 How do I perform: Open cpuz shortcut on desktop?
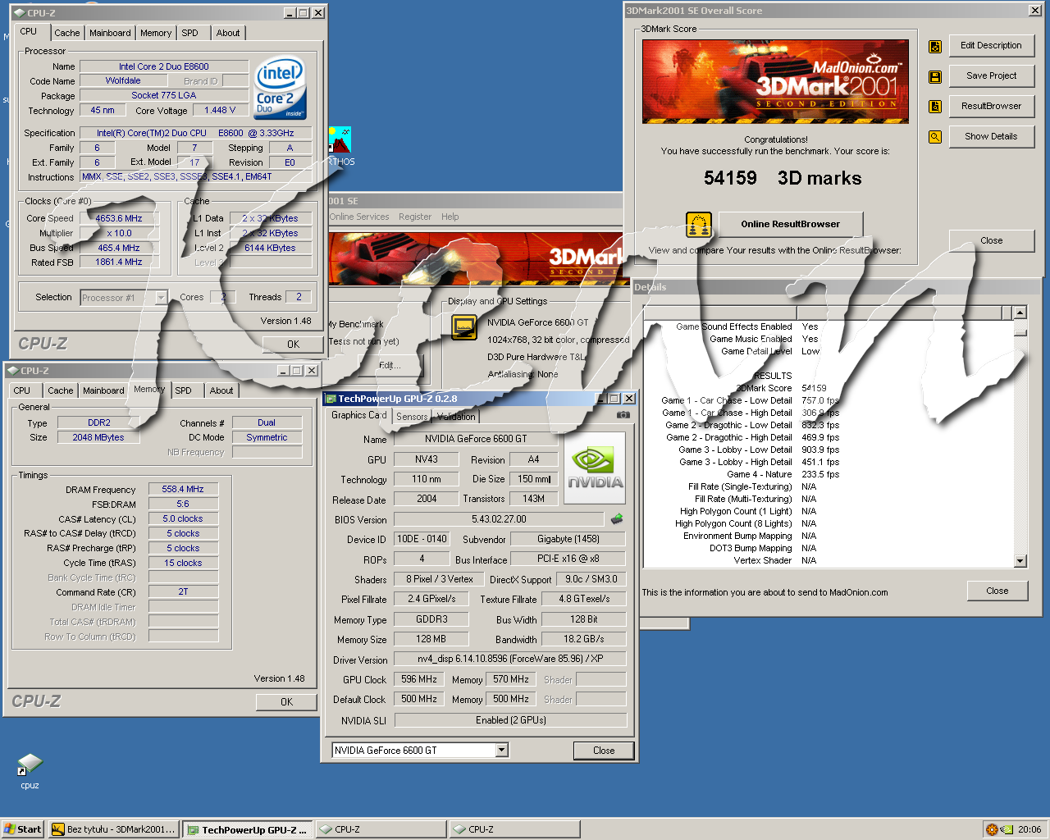[x=30, y=771]
